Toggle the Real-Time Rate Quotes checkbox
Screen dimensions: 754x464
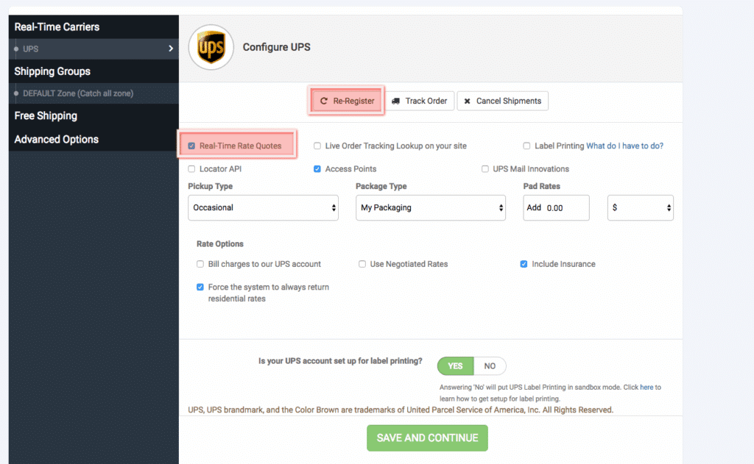click(192, 146)
